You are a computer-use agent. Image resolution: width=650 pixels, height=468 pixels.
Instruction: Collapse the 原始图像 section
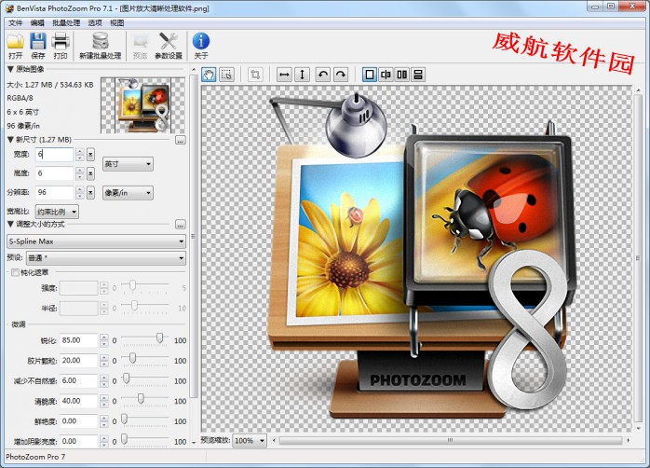click(x=10, y=69)
